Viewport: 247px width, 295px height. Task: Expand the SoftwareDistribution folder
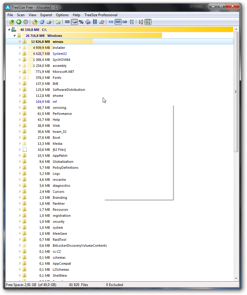20,90
